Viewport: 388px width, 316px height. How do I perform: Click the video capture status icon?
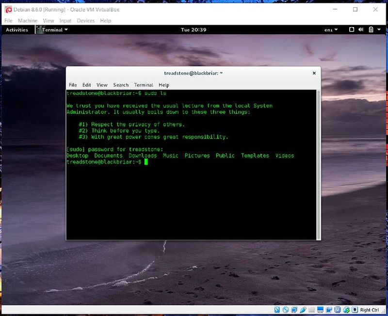coord(329,310)
